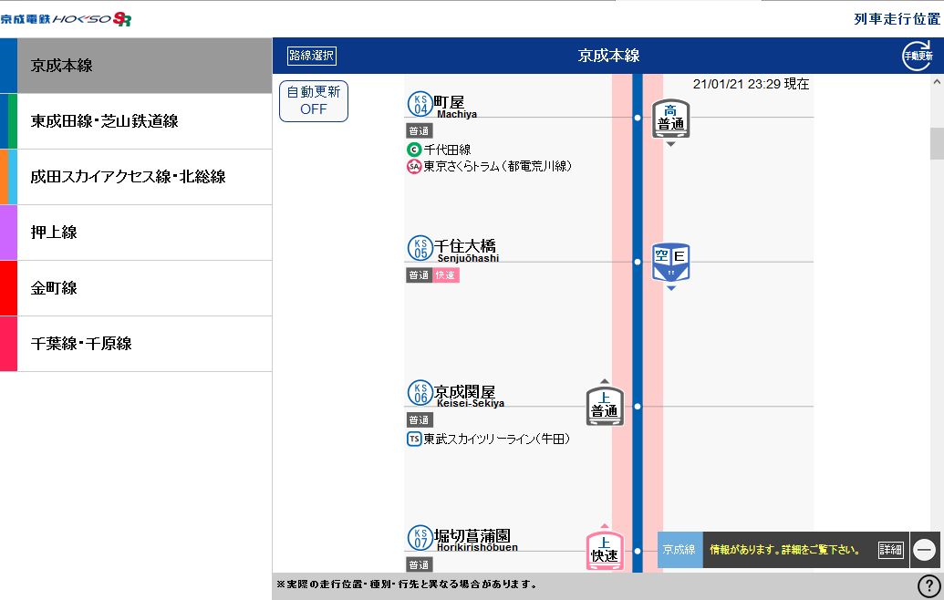Click the KS07 station number badge
The image size is (944, 600).
coord(420,537)
